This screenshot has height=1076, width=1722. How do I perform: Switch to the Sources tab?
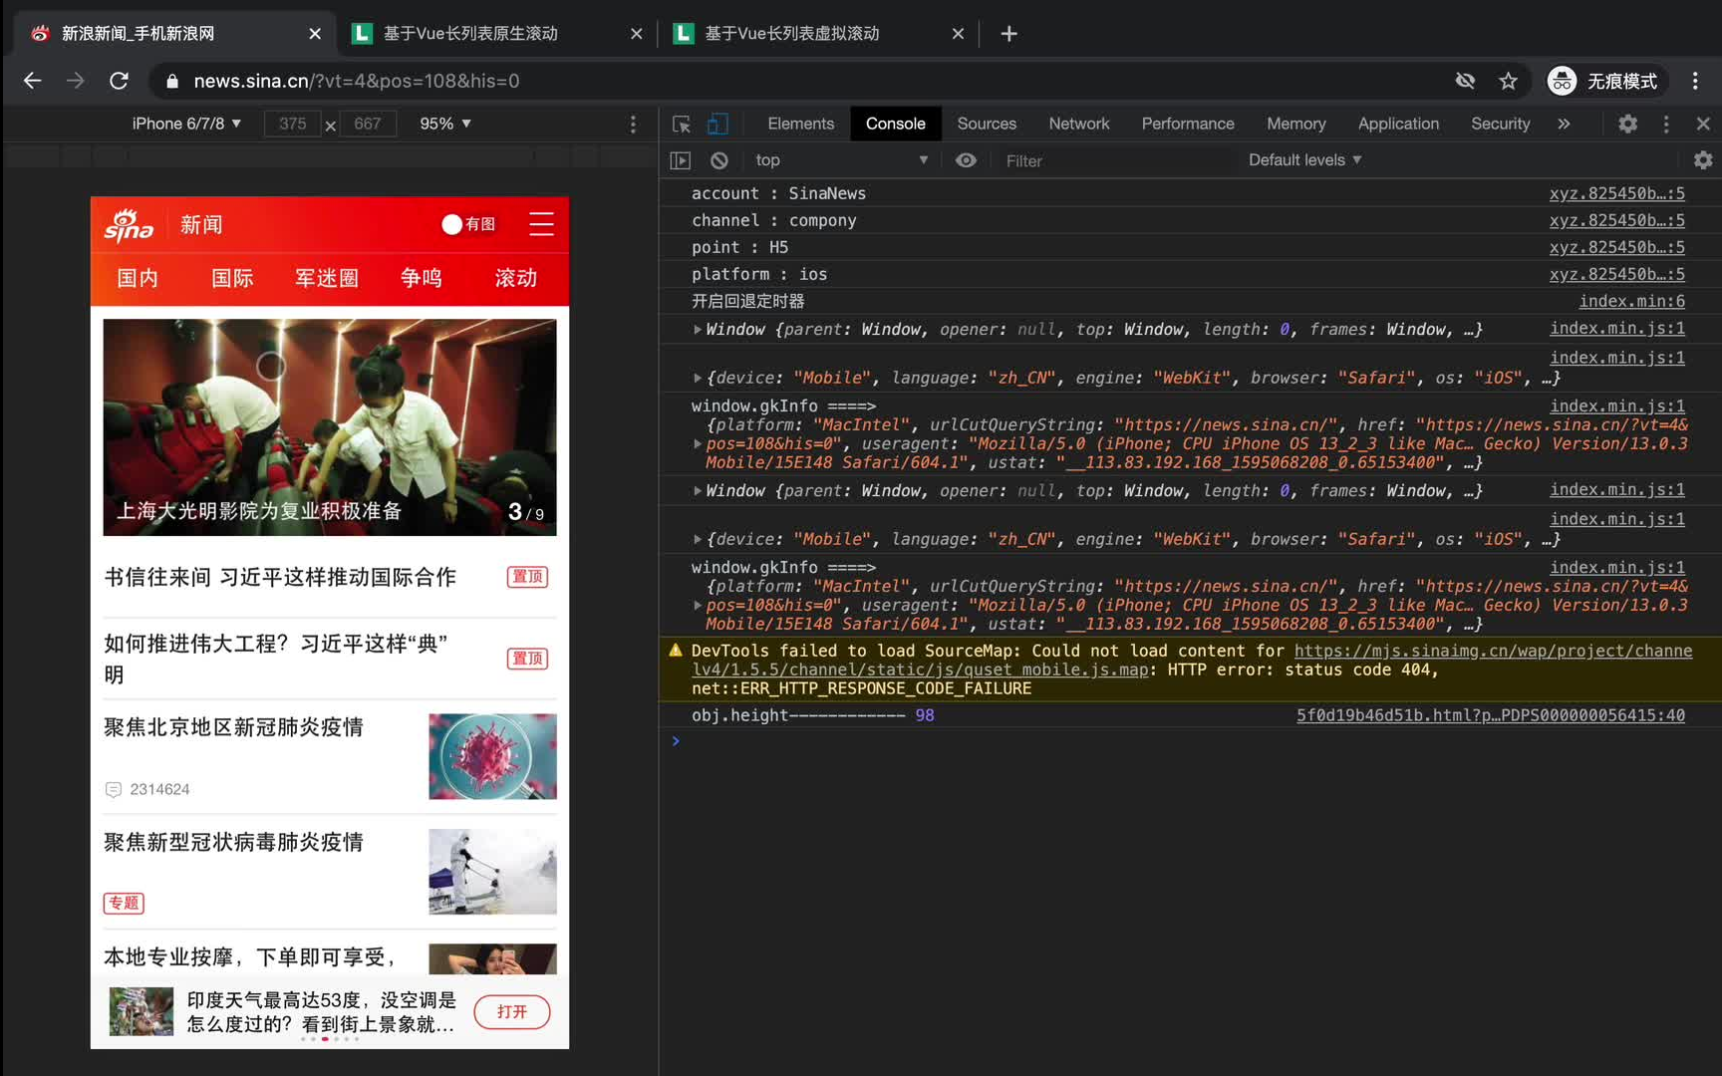click(987, 124)
